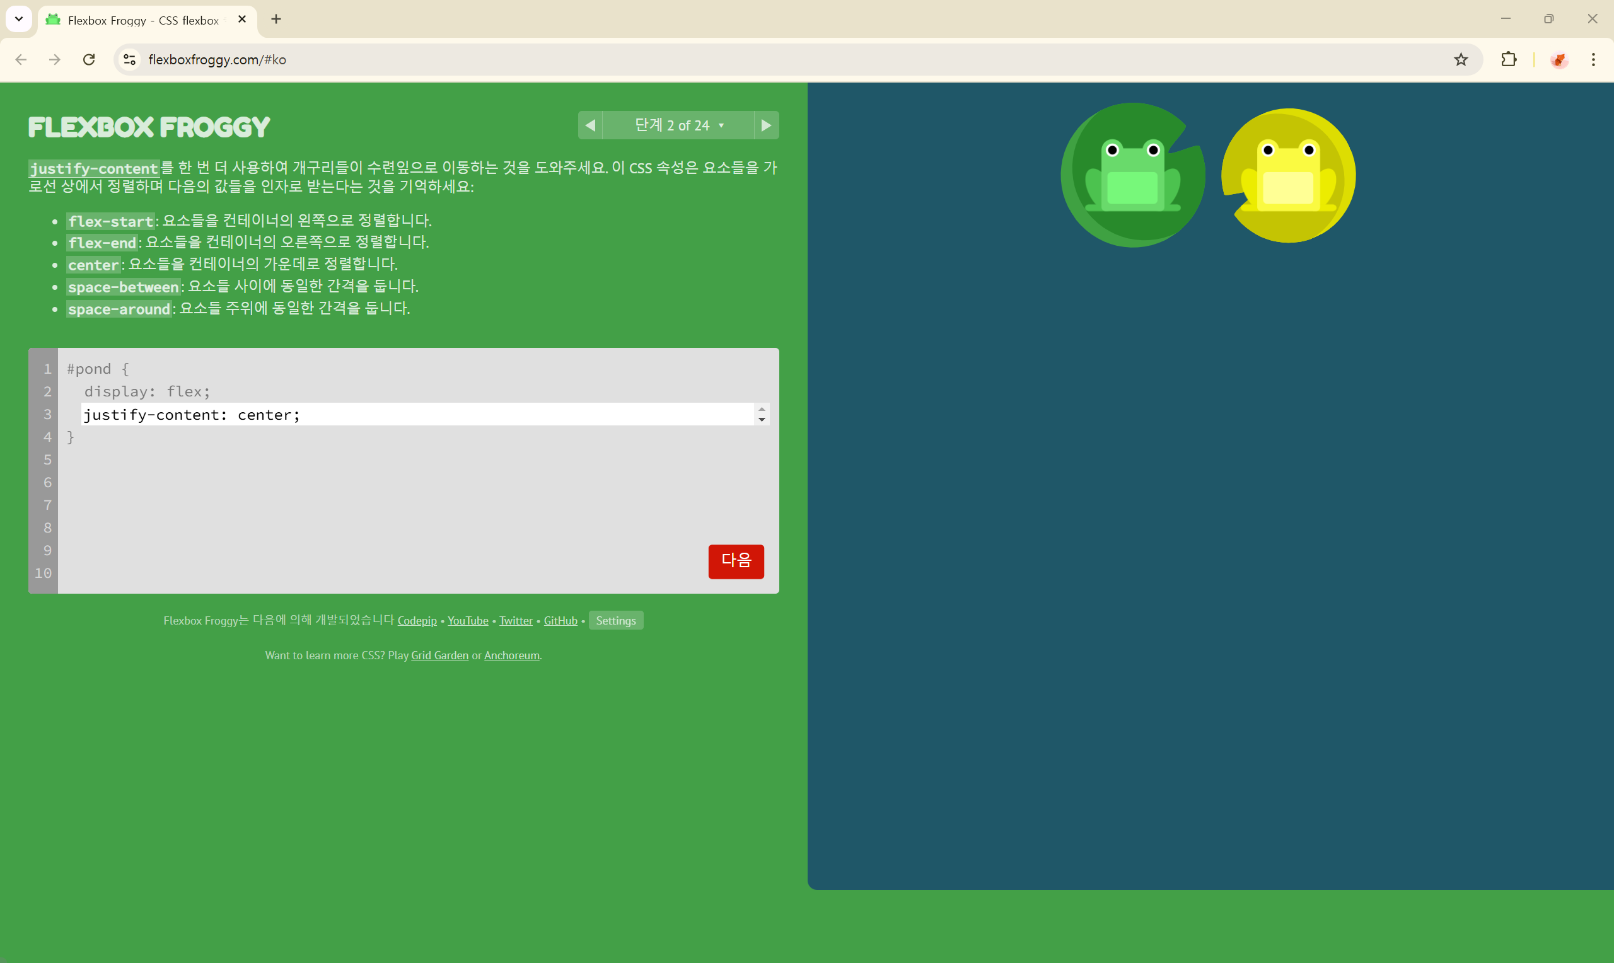Open a new browser tab
1614x963 pixels.
(276, 20)
